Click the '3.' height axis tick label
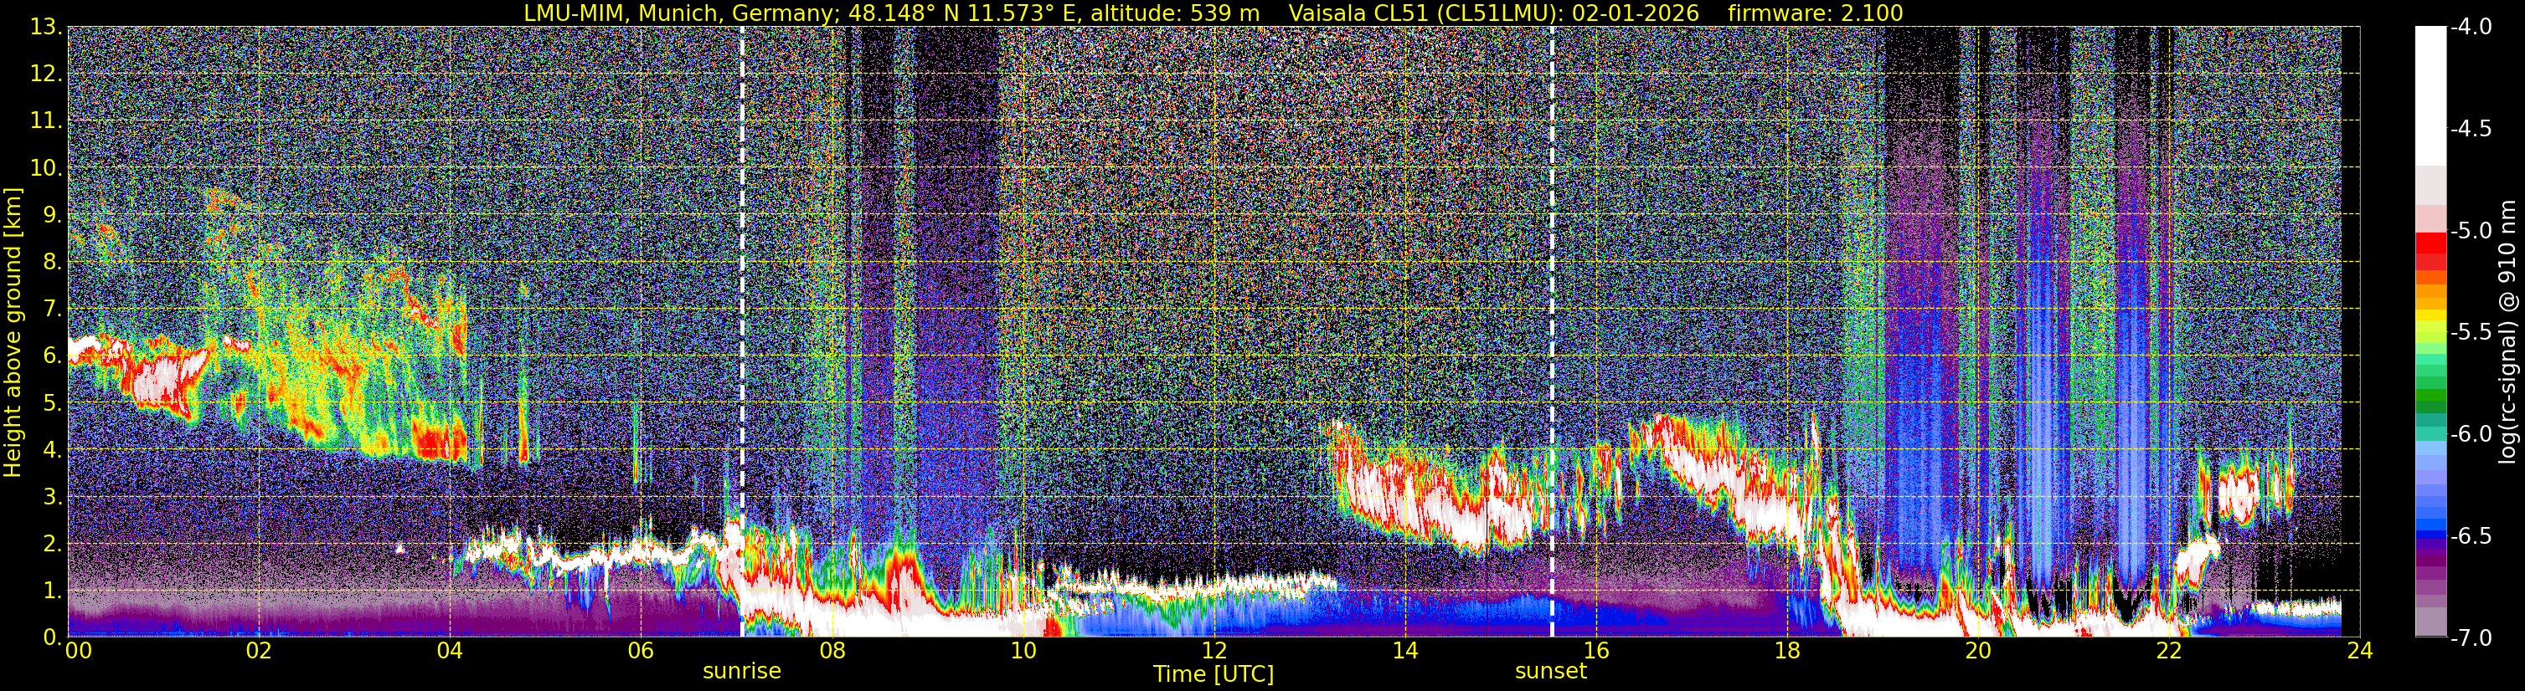Screen dimensions: 2525x691 click(51, 497)
